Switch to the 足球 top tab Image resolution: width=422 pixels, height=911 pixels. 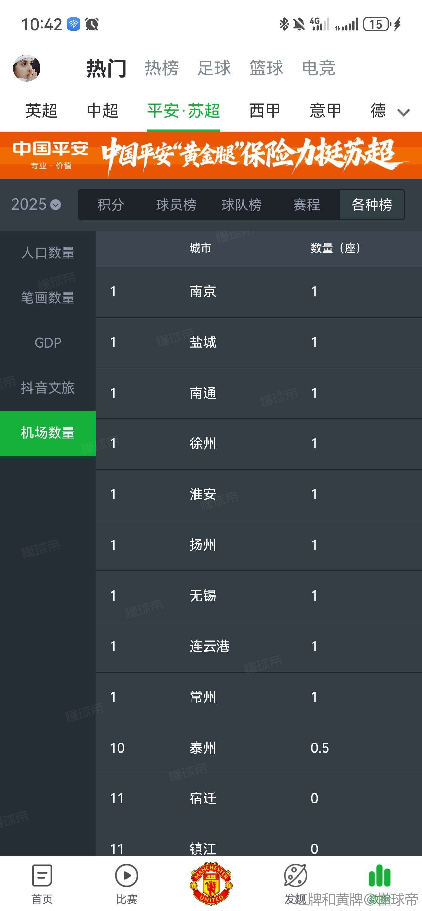[x=214, y=68]
